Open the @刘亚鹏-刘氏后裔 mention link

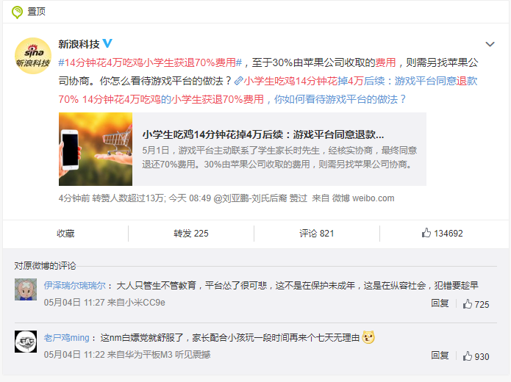(x=250, y=198)
